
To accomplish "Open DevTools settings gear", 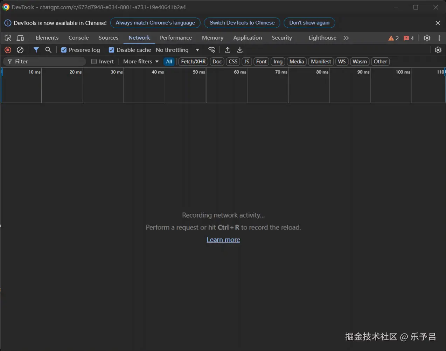I will [427, 38].
